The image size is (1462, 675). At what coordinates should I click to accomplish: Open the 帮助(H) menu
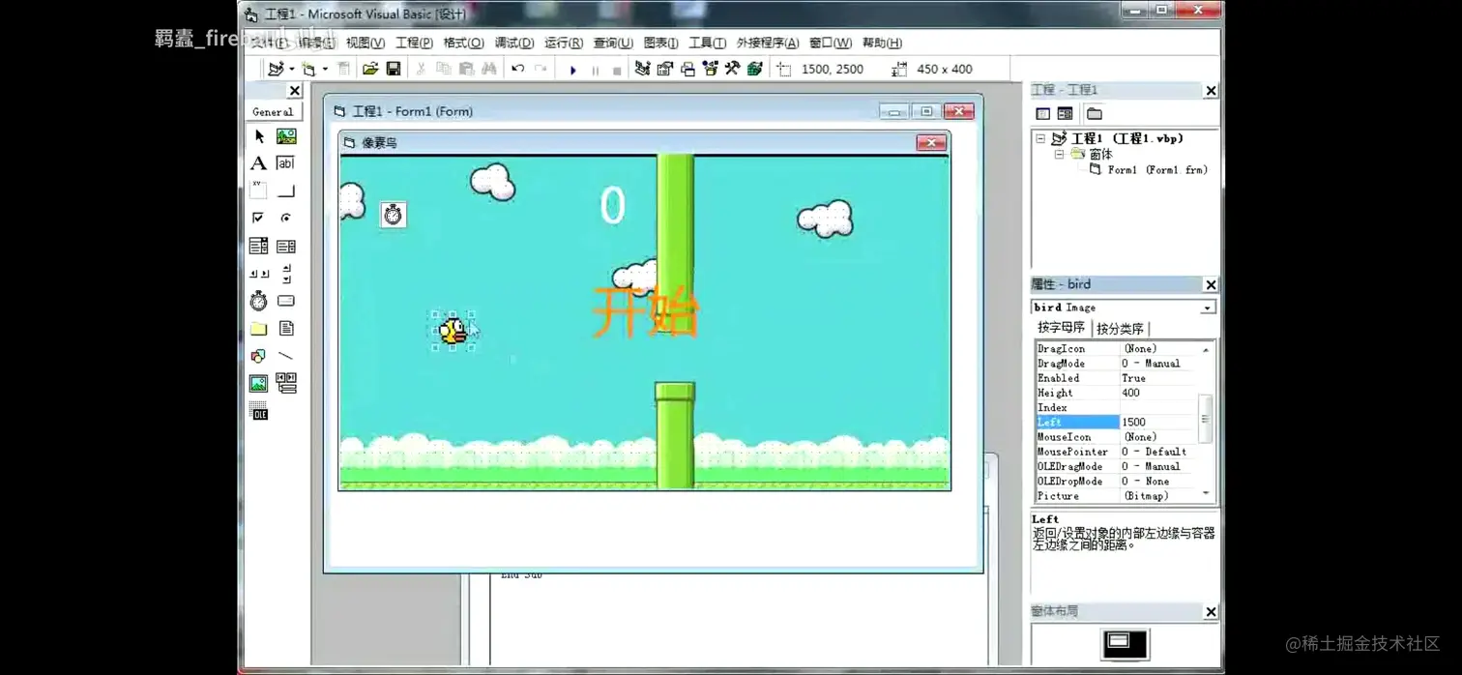tap(882, 43)
